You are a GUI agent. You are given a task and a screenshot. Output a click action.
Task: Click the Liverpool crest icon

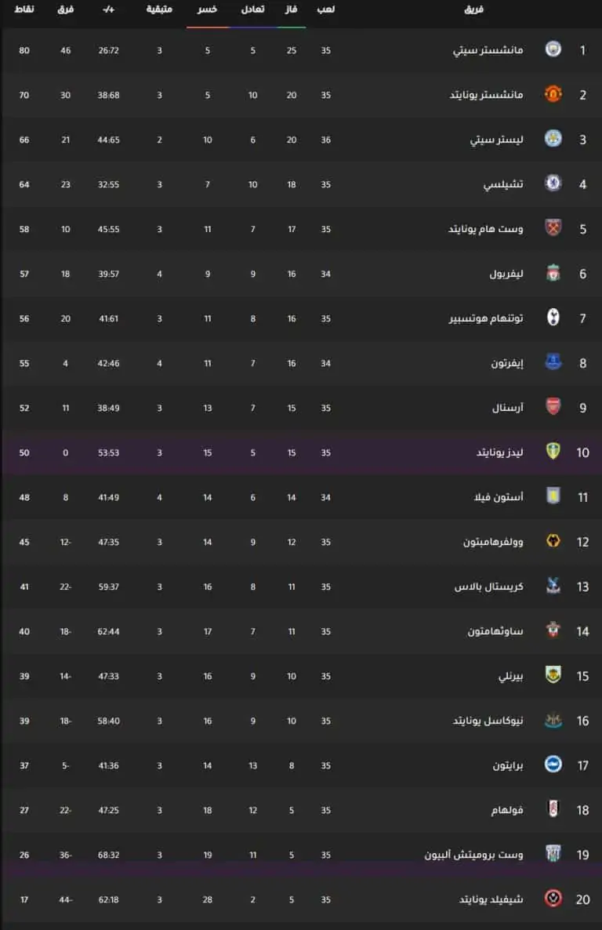coord(553,273)
